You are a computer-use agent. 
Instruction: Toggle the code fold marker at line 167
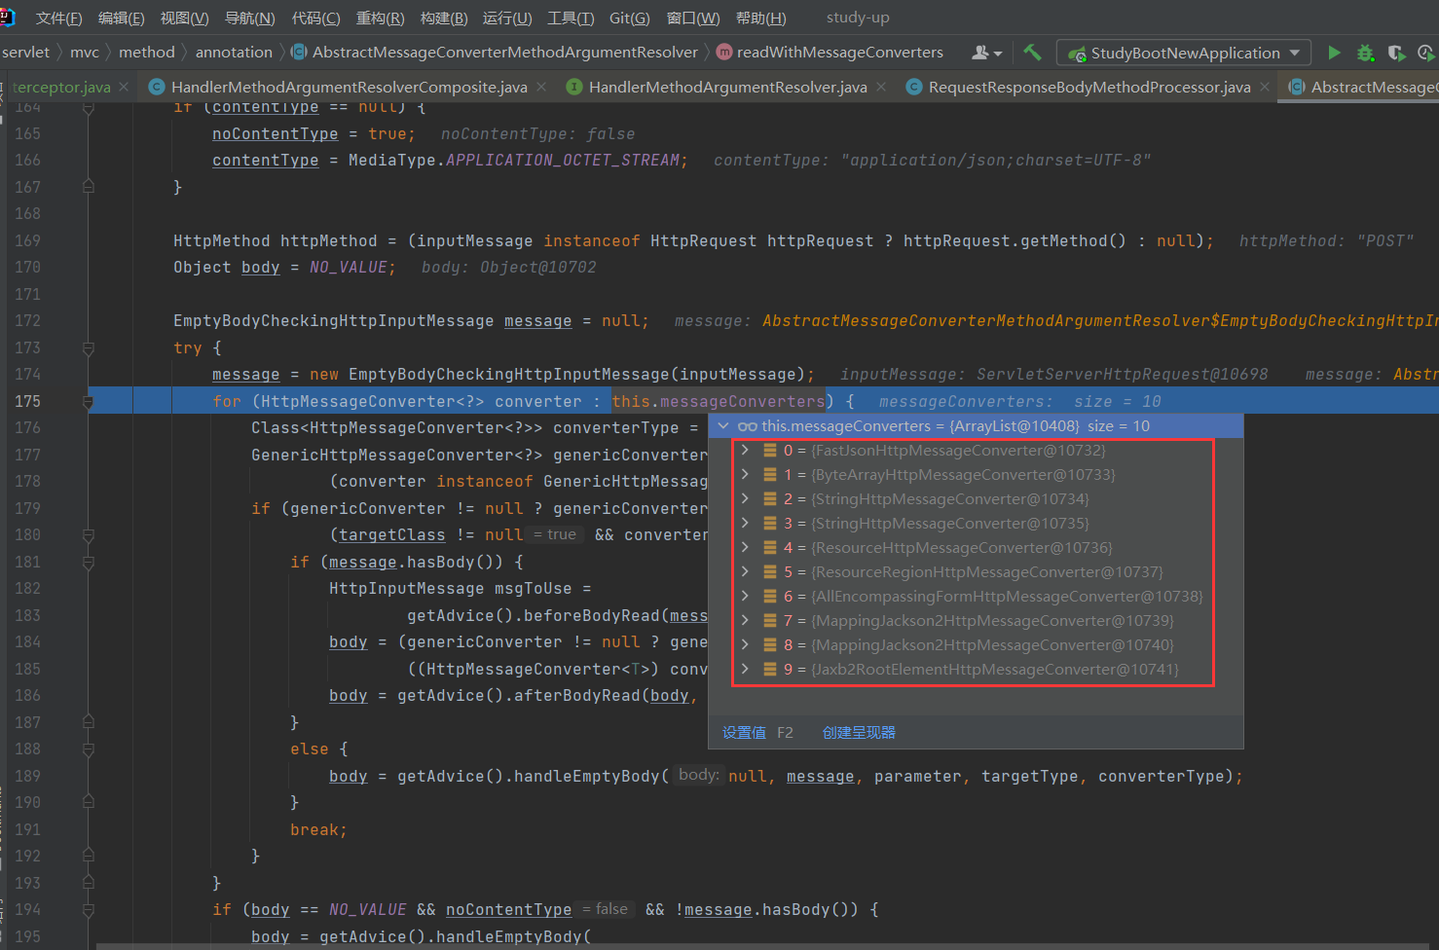(x=89, y=187)
